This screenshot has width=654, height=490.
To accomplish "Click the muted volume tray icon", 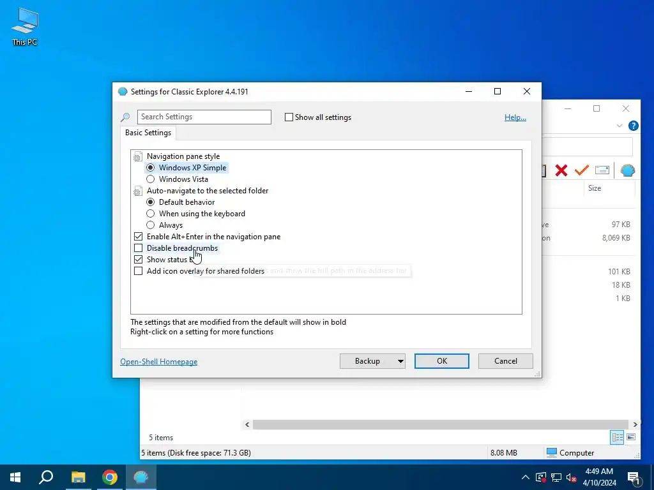I will (x=572, y=477).
